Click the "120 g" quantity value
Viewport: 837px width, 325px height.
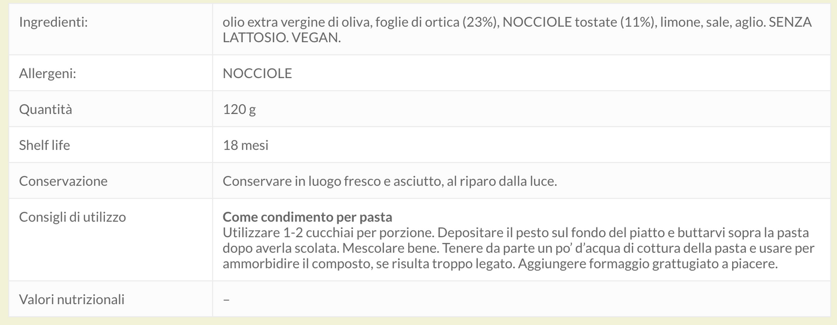pyautogui.click(x=239, y=109)
